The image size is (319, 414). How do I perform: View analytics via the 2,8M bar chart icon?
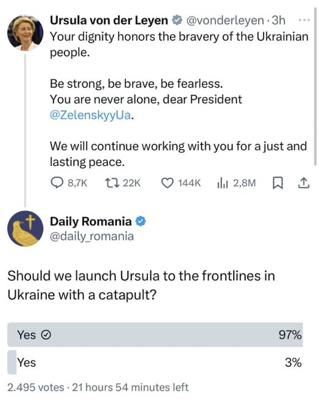point(222,183)
